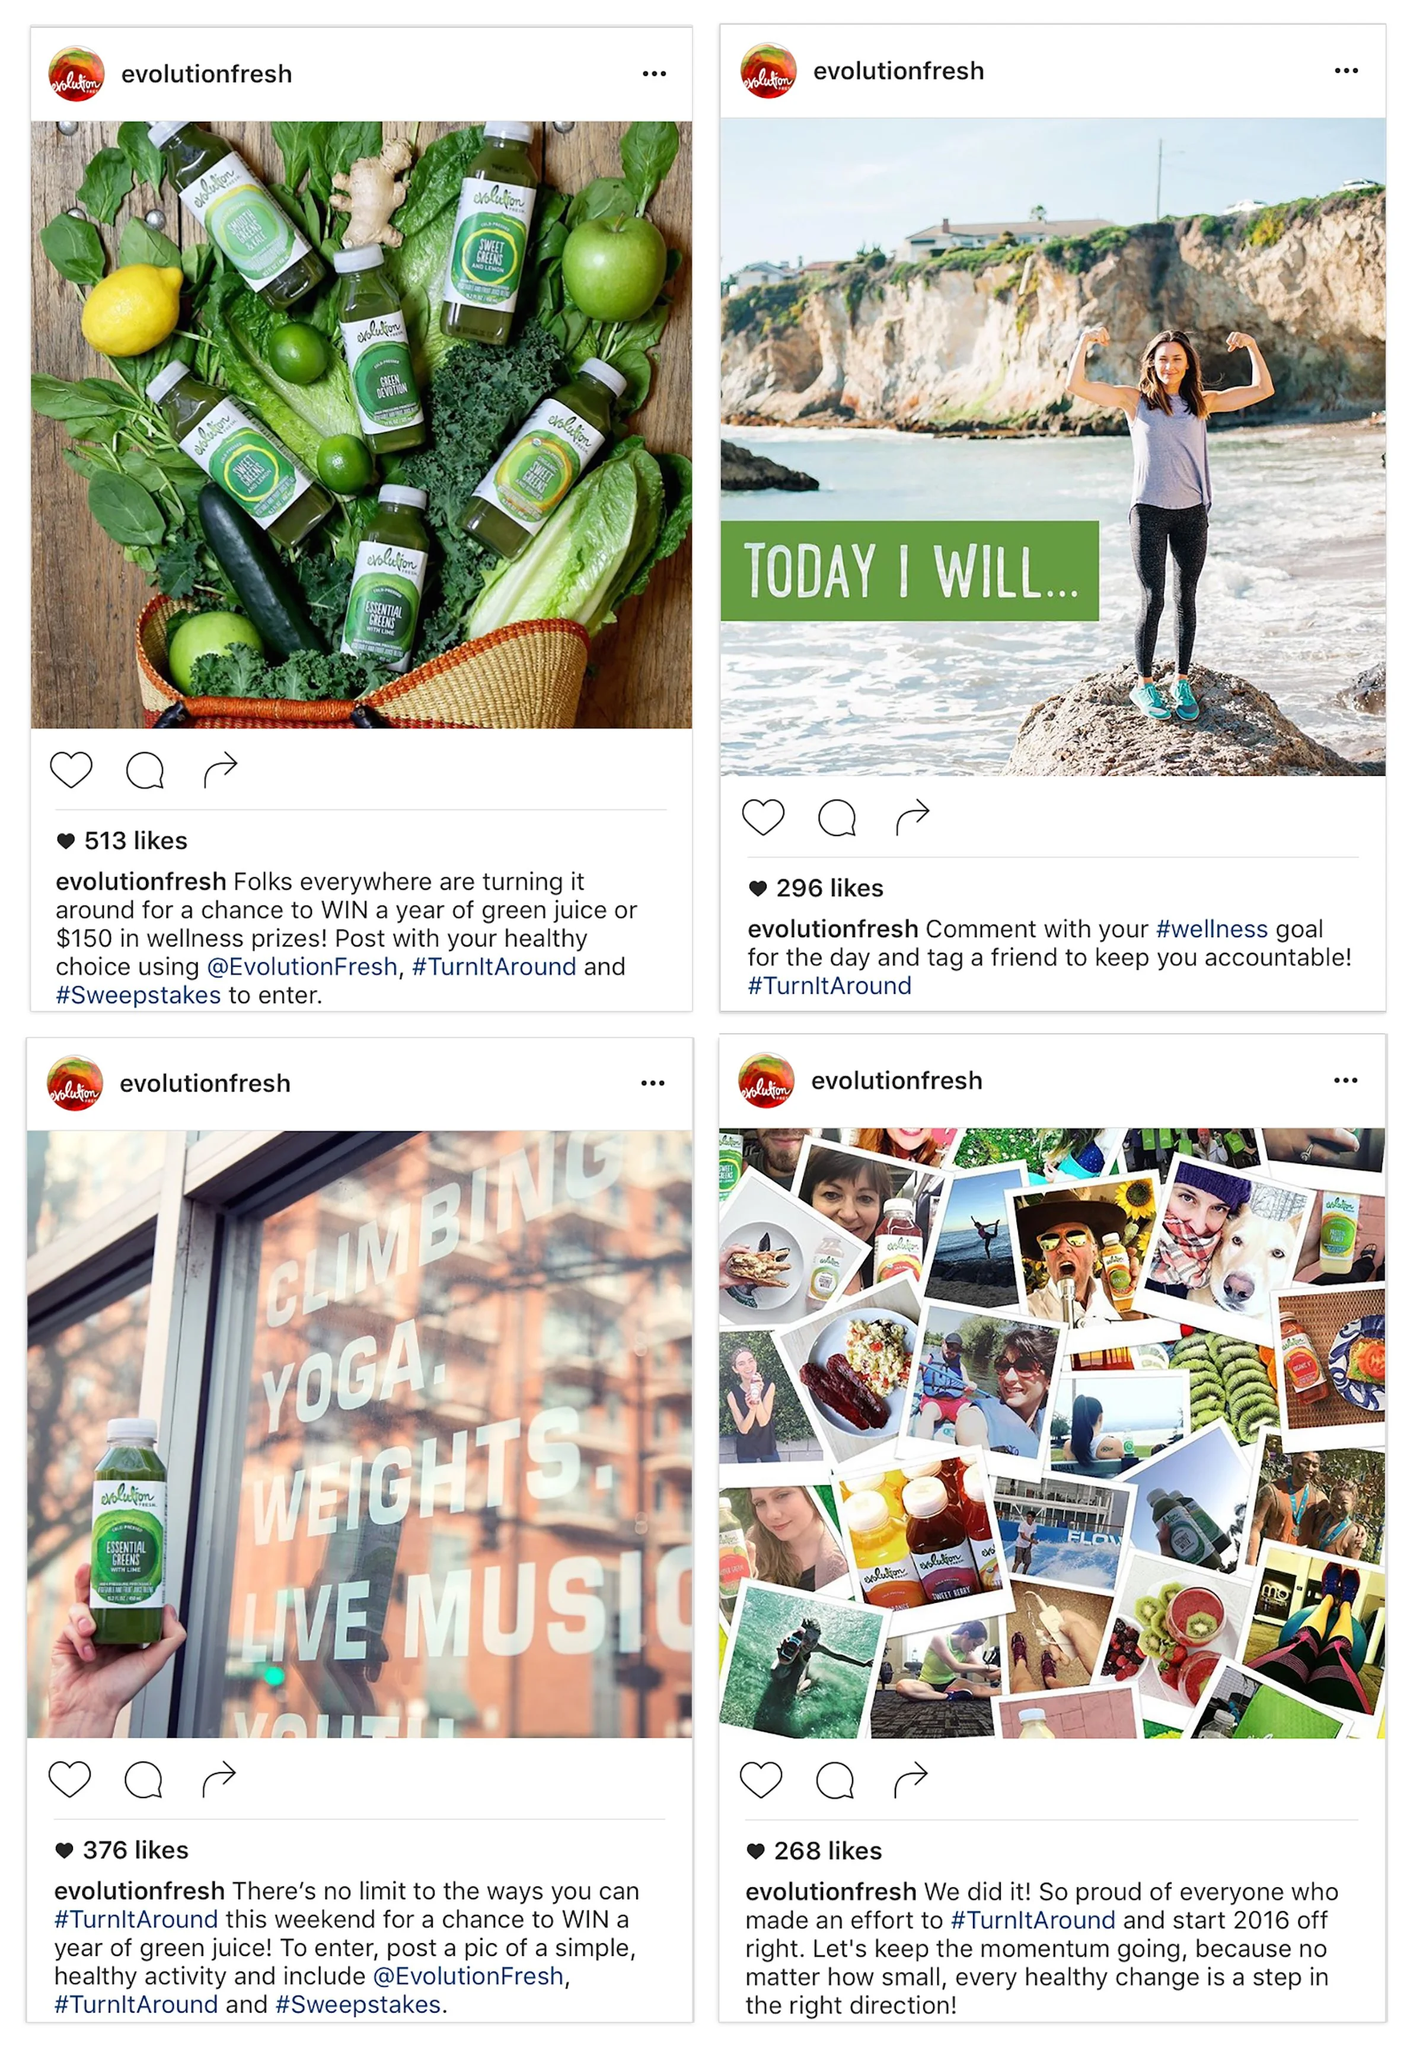The width and height of the screenshot is (1423, 2053).
Task: Open more options on photo collage post
Action: [x=1345, y=1080]
